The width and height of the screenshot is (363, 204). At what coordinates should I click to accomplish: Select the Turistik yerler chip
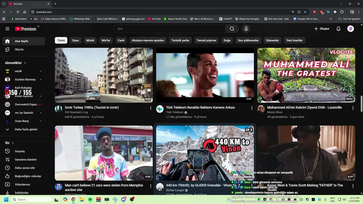[x=180, y=40]
